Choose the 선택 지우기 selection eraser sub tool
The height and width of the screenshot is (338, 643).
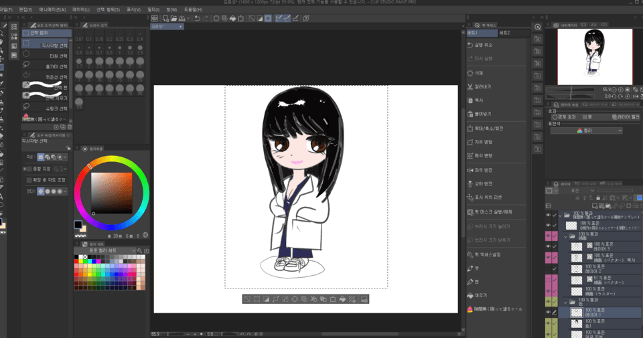pos(46,97)
